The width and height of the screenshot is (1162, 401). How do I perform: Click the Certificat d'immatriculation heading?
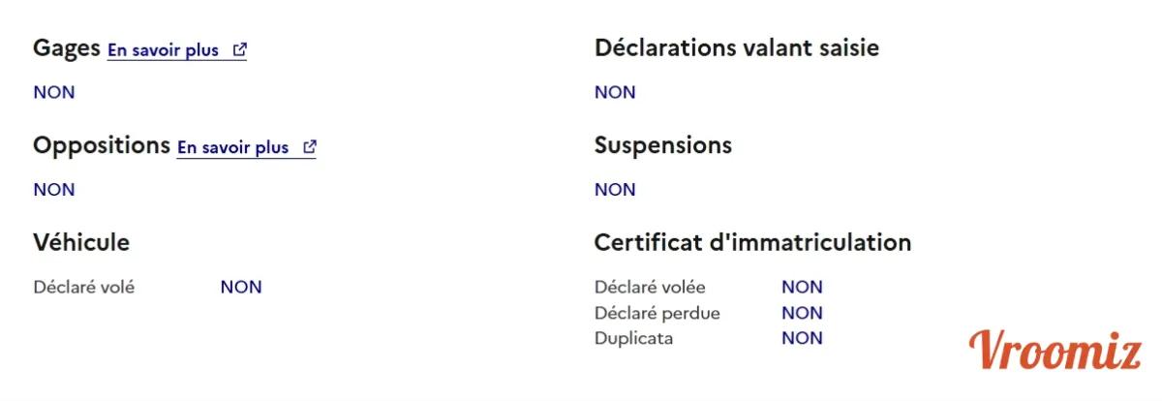coord(752,242)
